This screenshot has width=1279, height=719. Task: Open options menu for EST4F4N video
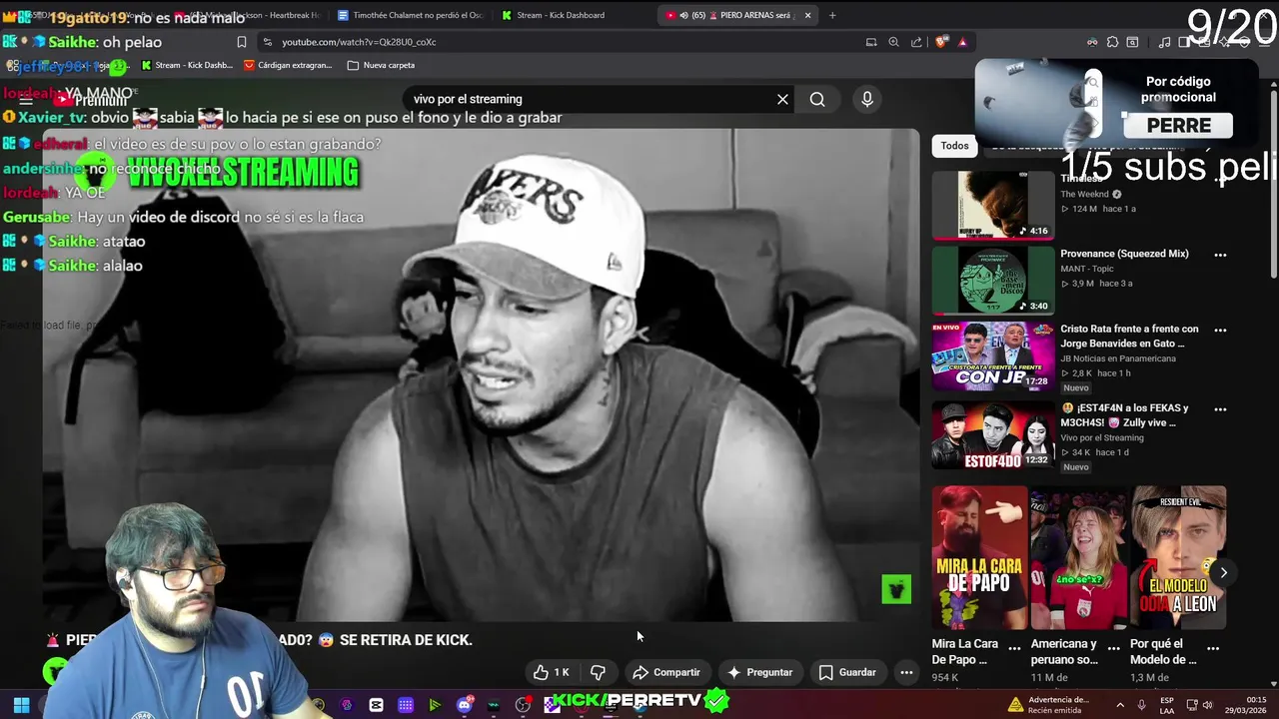point(1220,409)
